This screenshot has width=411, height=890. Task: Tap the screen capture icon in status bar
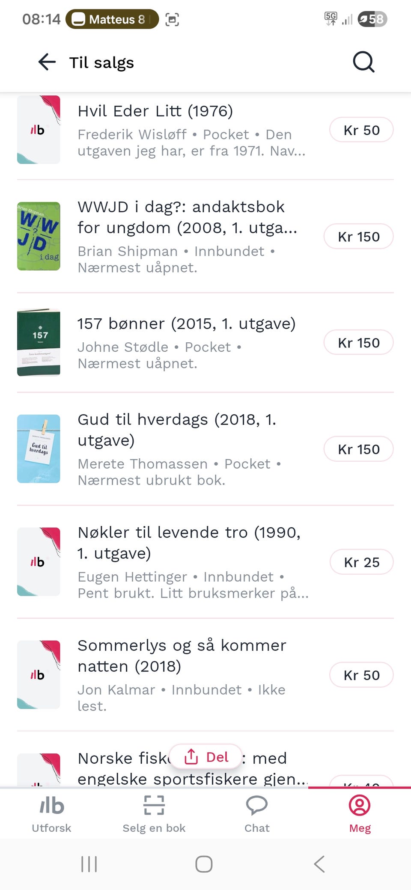click(x=172, y=19)
